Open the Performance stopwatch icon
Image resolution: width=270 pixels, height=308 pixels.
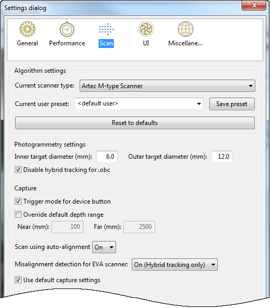pos(67,29)
